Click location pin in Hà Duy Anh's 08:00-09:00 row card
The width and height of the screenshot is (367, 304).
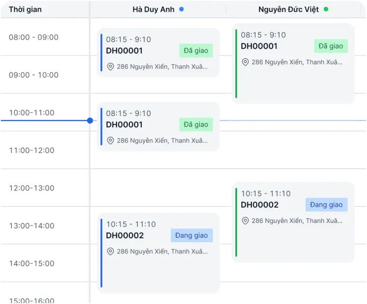click(110, 67)
